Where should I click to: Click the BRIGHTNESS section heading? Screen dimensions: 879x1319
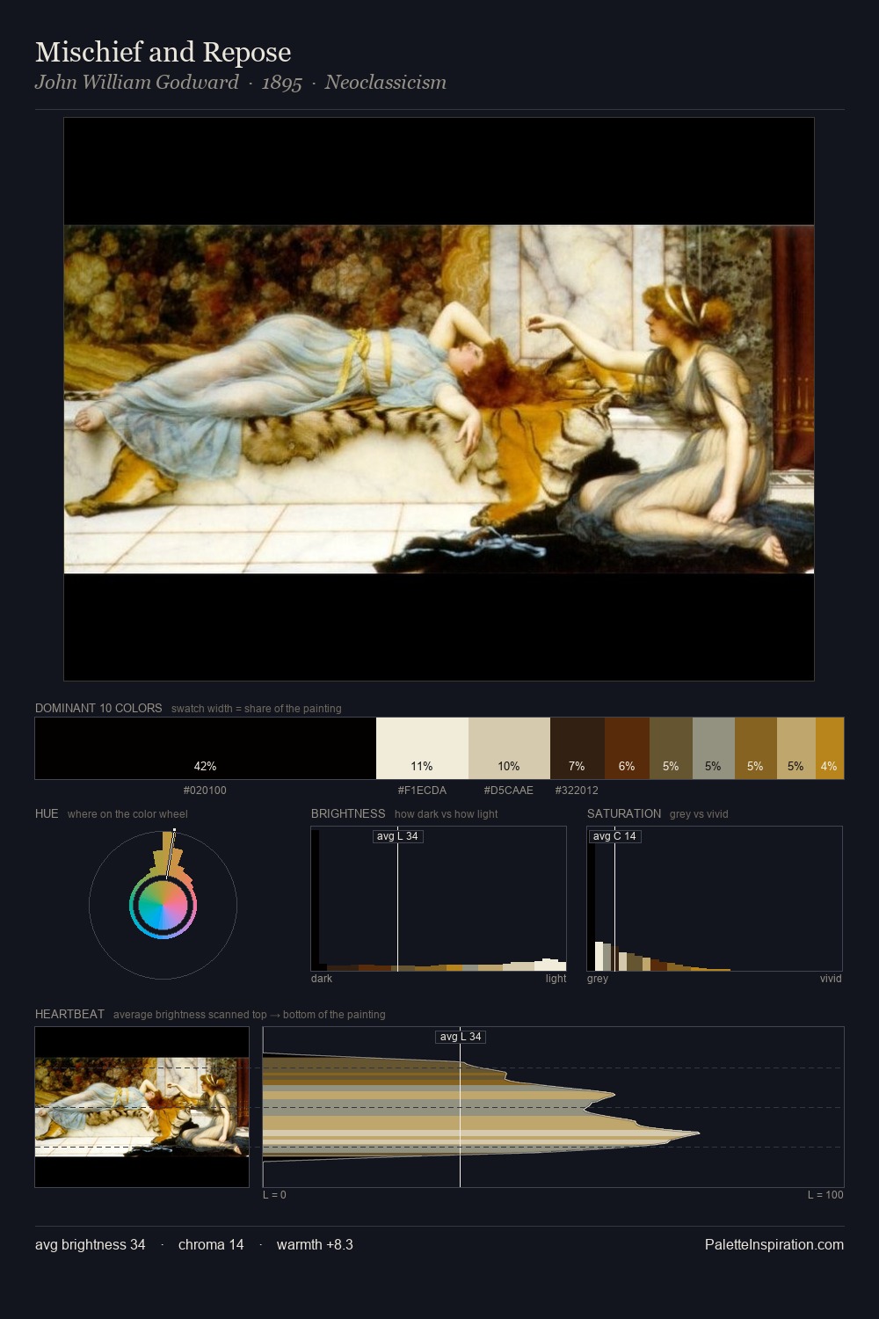coord(348,813)
